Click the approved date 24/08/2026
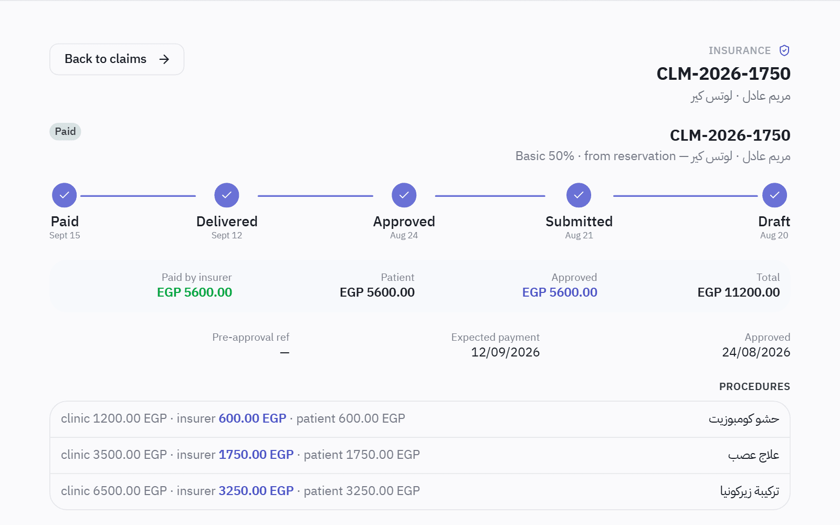The height and width of the screenshot is (525, 840). click(756, 352)
